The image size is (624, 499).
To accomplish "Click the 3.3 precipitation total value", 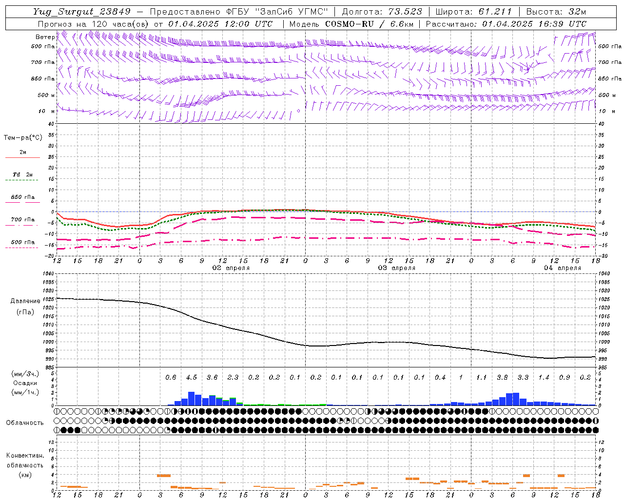I will [523, 378].
